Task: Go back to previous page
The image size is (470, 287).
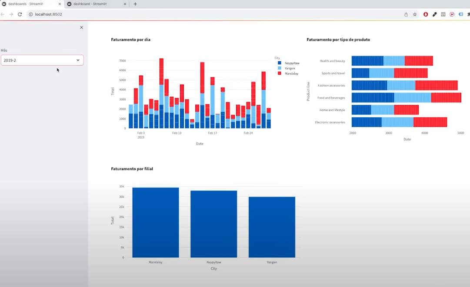Action: point(3,14)
